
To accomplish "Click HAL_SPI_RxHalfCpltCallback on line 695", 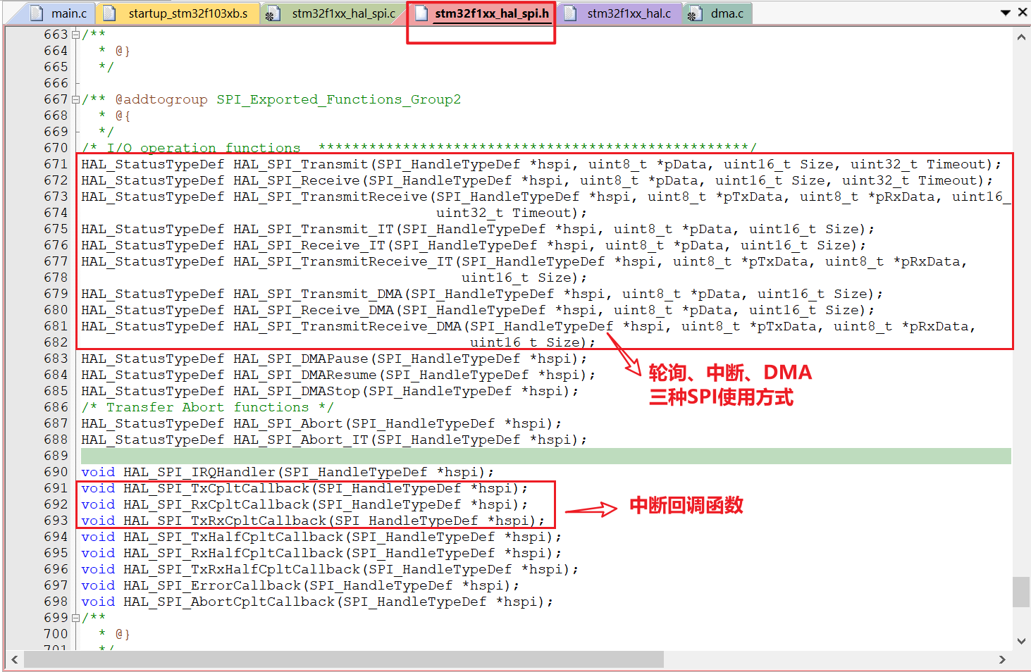I will click(x=233, y=553).
